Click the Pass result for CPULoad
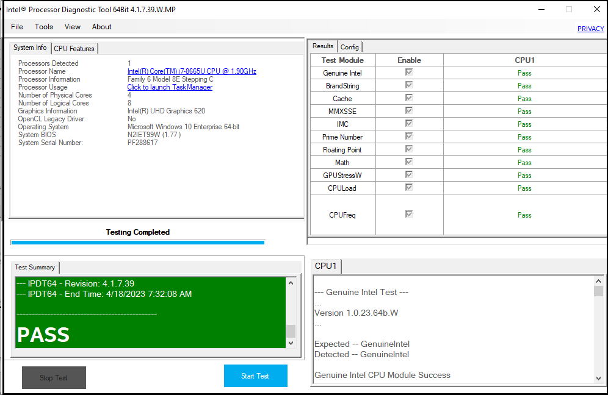The image size is (608, 395). 524,188
